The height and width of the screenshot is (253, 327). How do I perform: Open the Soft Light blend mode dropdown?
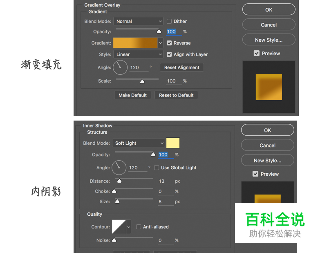[138, 143]
